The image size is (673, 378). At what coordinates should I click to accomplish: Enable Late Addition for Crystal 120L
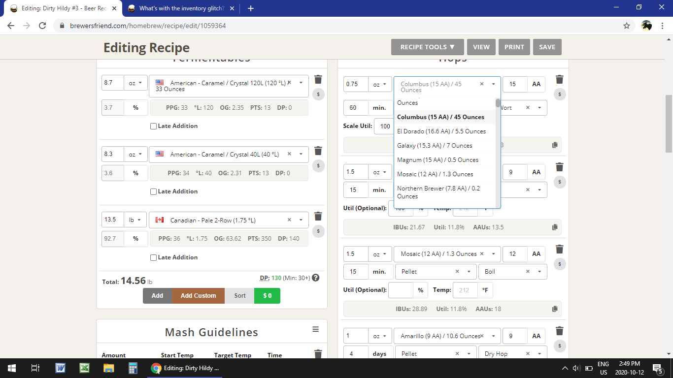154,126
